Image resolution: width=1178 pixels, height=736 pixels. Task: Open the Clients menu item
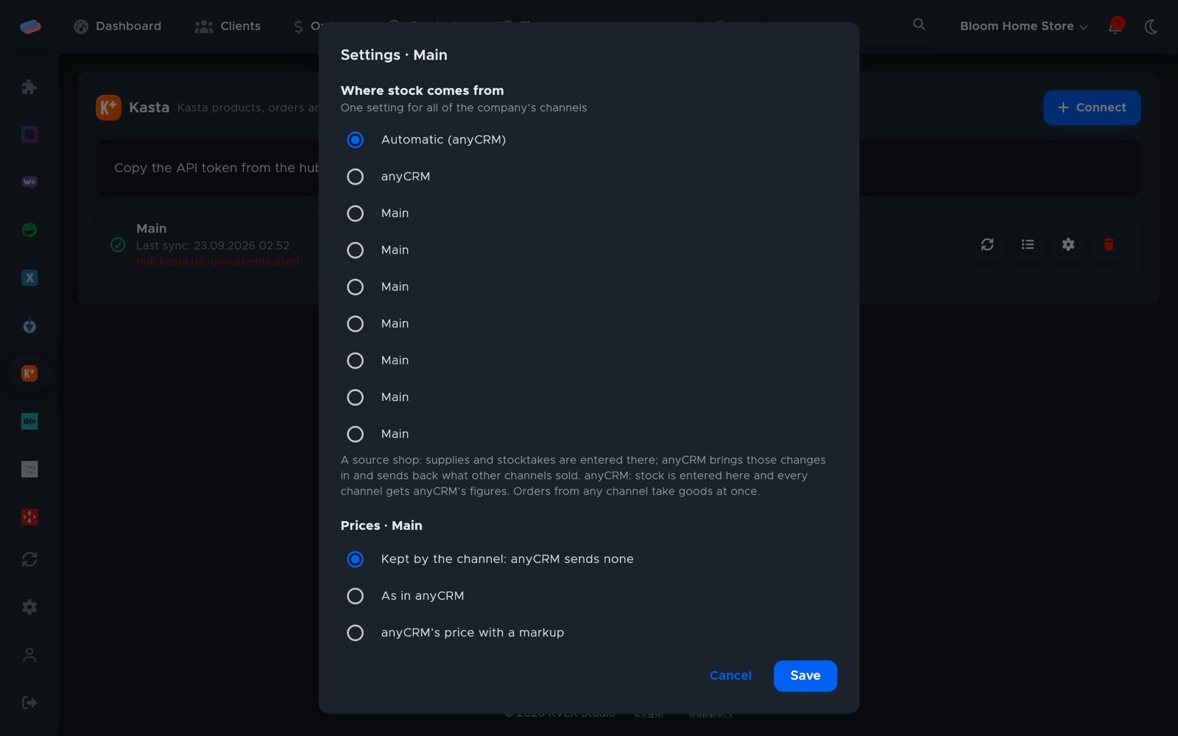pyautogui.click(x=228, y=26)
